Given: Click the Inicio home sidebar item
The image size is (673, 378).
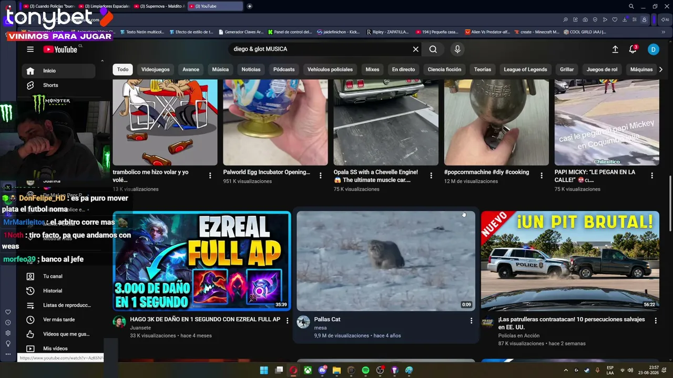Looking at the screenshot, I should (59, 71).
